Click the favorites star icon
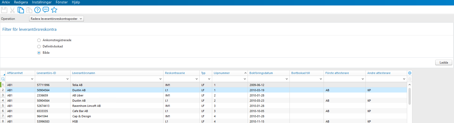The image size is (454, 123). (x=54, y=10)
